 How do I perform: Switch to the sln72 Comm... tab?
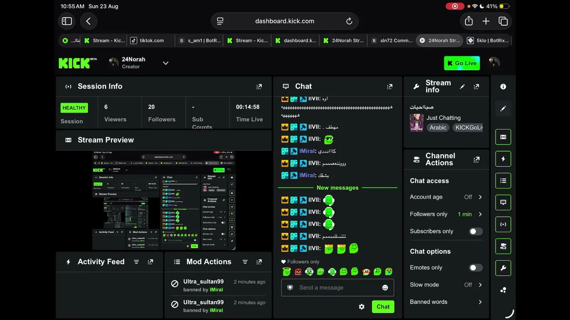(x=392, y=40)
